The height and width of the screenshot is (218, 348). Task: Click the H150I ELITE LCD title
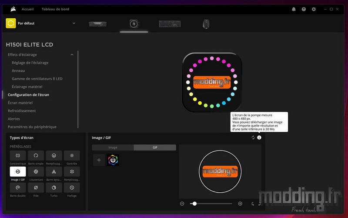(x=30, y=45)
